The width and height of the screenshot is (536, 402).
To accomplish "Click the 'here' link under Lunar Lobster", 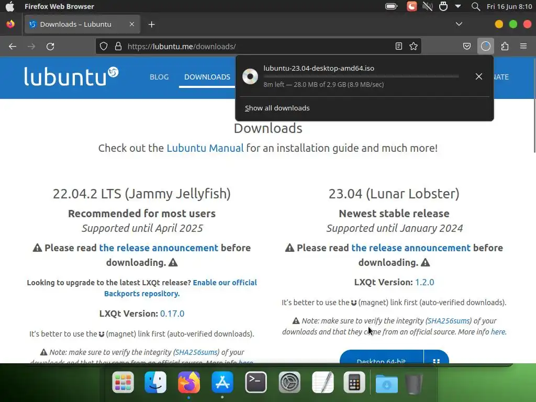I will 498,332.
